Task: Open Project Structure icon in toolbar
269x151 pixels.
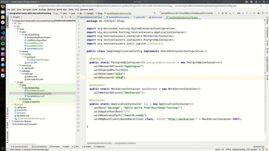Action: [258, 13]
